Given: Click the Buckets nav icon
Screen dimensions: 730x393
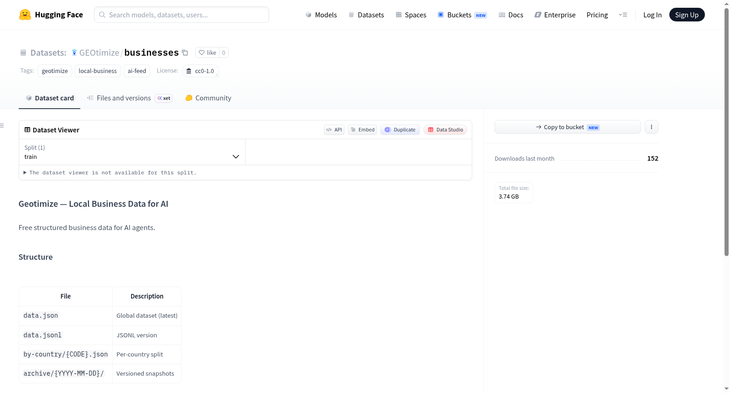Looking at the screenshot, I should click(x=441, y=15).
